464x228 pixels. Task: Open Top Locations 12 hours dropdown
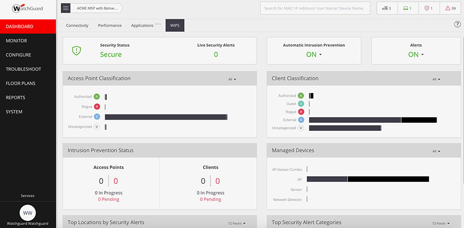coord(237,223)
